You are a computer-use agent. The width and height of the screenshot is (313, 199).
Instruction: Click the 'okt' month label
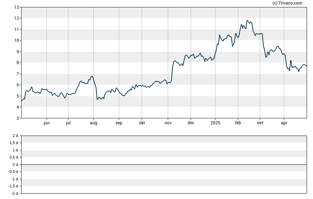coord(142,123)
